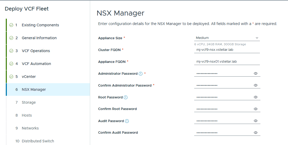
Task: Edit the Appliance FQDN text field
Action: [227, 62]
